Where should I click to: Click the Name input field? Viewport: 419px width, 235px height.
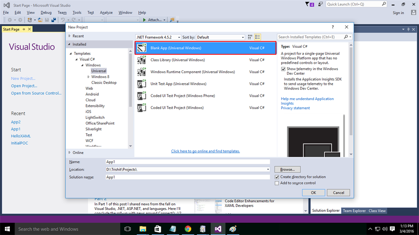187,162
